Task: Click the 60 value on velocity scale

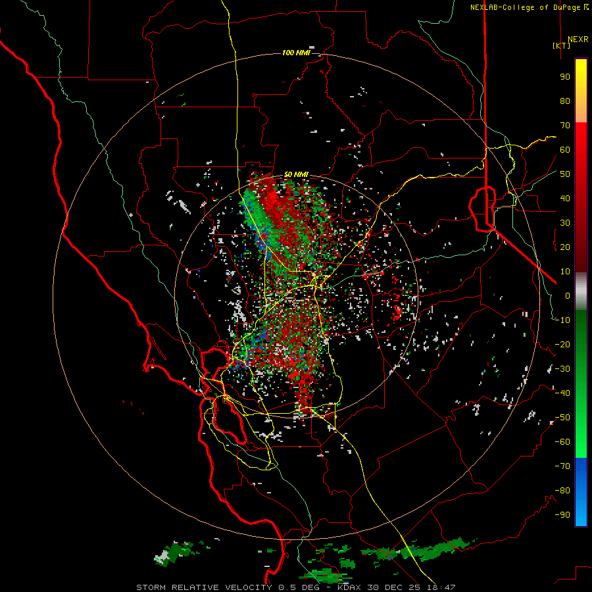Action: (565, 149)
